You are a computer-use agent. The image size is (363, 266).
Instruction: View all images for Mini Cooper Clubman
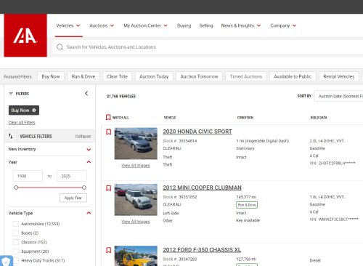[x=136, y=222]
